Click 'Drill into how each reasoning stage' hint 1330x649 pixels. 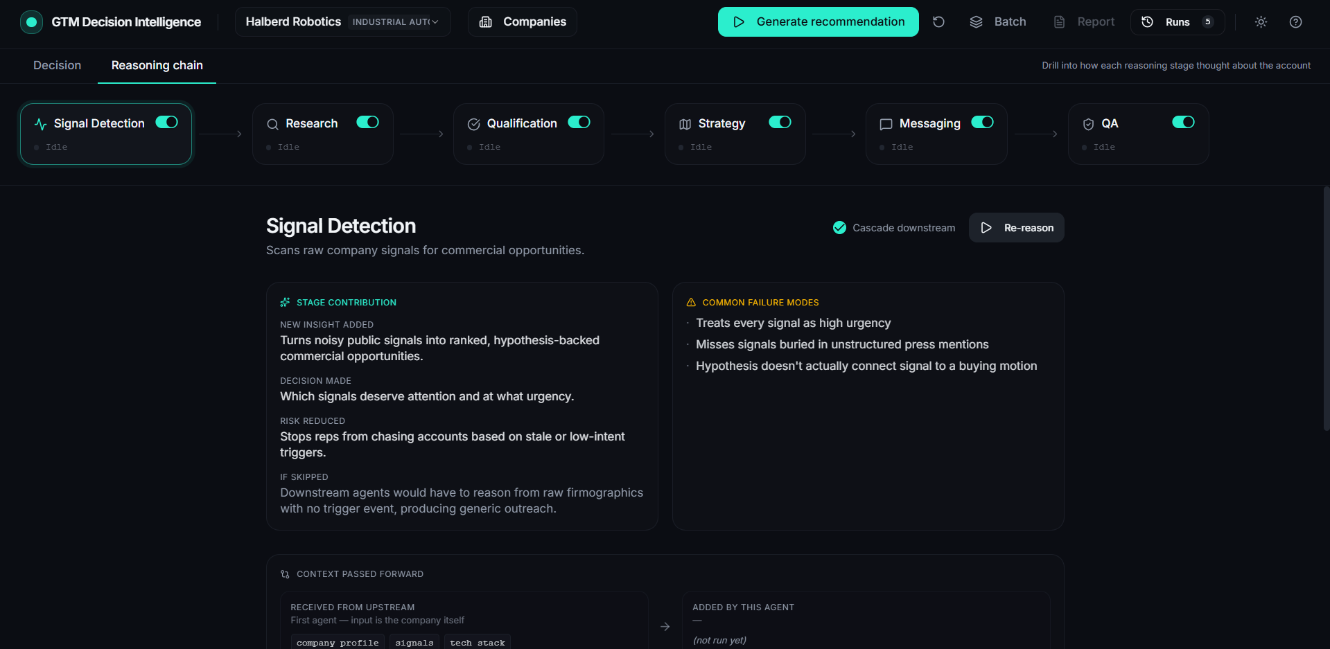click(x=1176, y=66)
